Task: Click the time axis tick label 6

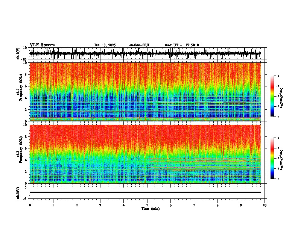Action: [x=171, y=205]
